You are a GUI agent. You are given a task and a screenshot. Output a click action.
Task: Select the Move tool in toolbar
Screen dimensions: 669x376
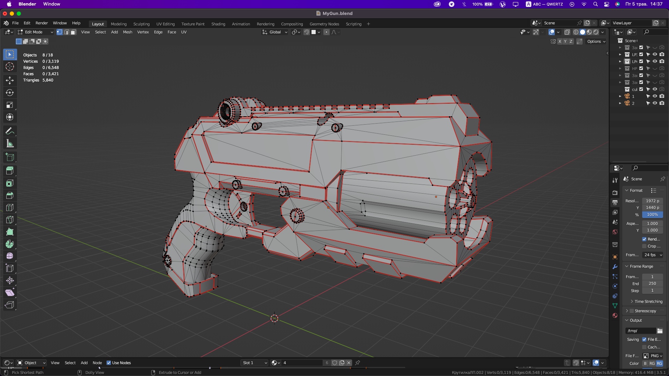tap(10, 80)
